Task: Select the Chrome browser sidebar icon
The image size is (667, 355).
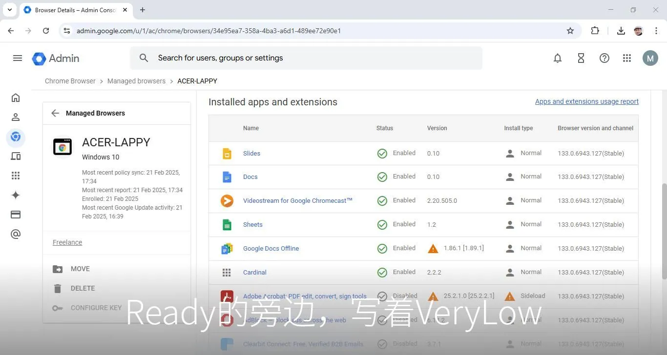Action: point(16,137)
